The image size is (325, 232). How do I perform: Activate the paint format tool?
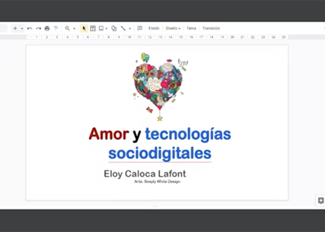click(56, 28)
